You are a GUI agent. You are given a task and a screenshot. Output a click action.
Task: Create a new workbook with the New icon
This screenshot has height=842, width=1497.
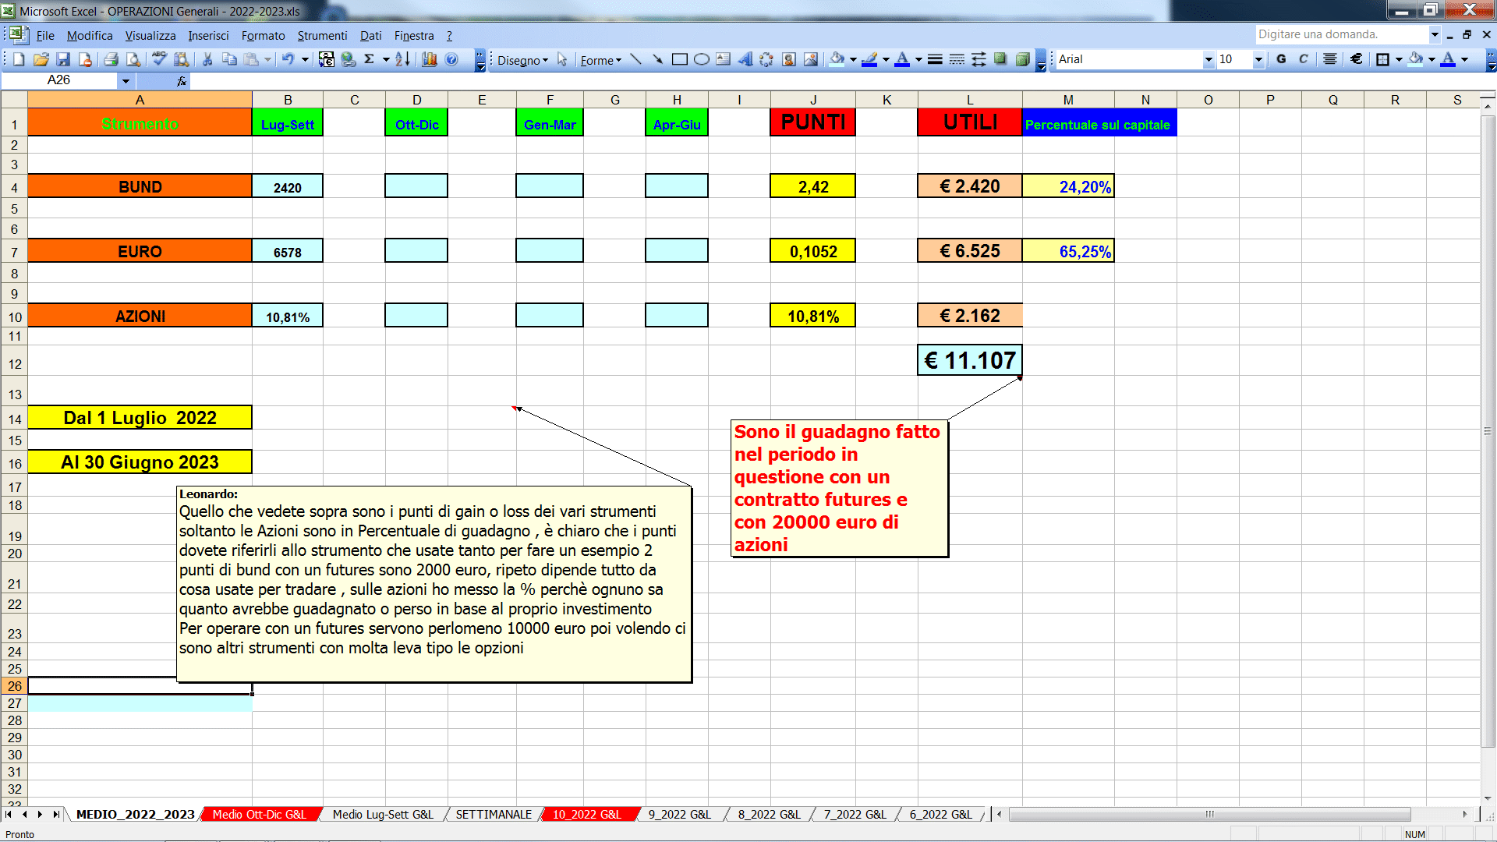coord(19,59)
